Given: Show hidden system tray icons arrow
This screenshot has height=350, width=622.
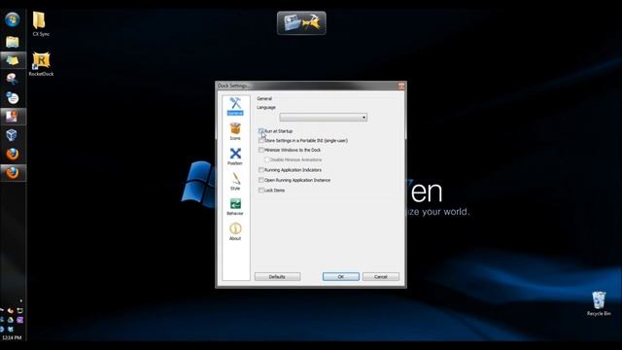Looking at the screenshot, I should (21, 300).
